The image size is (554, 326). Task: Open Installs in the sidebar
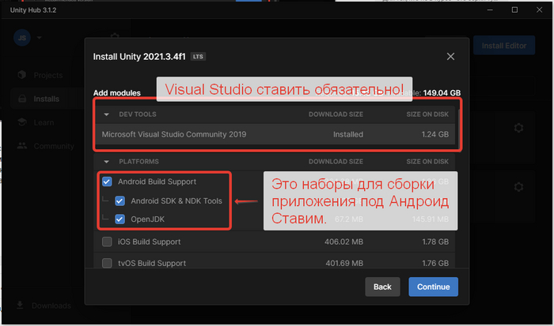(x=46, y=99)
